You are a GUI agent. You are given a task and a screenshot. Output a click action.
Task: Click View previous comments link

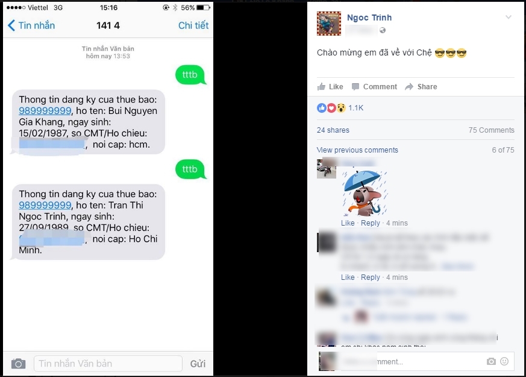[357, 150]
